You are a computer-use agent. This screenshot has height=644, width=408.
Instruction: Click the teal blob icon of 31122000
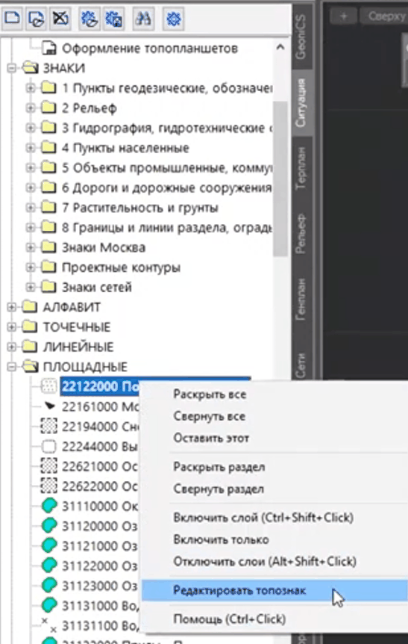click(49, 566)
